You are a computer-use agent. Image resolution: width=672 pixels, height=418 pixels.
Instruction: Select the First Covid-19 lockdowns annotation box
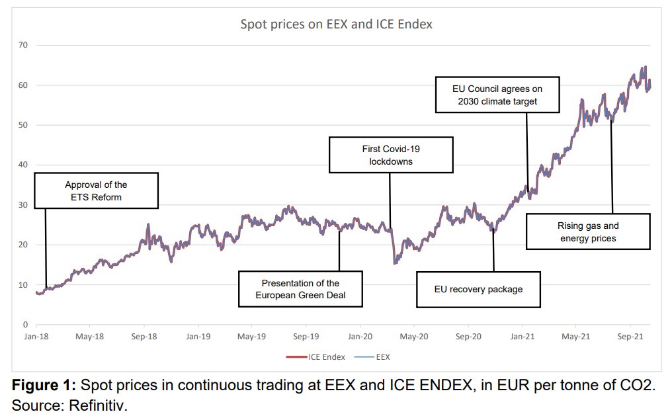coord(391,155)
